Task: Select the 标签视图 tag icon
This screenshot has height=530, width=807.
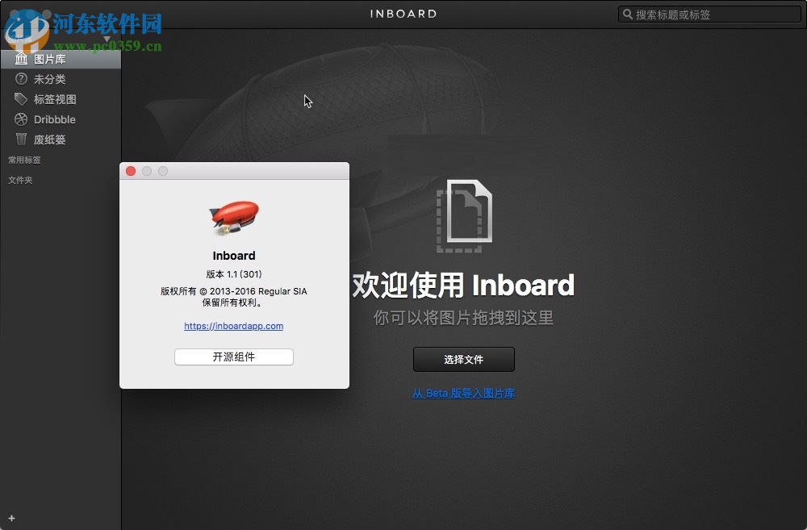Action: (21, 98)
